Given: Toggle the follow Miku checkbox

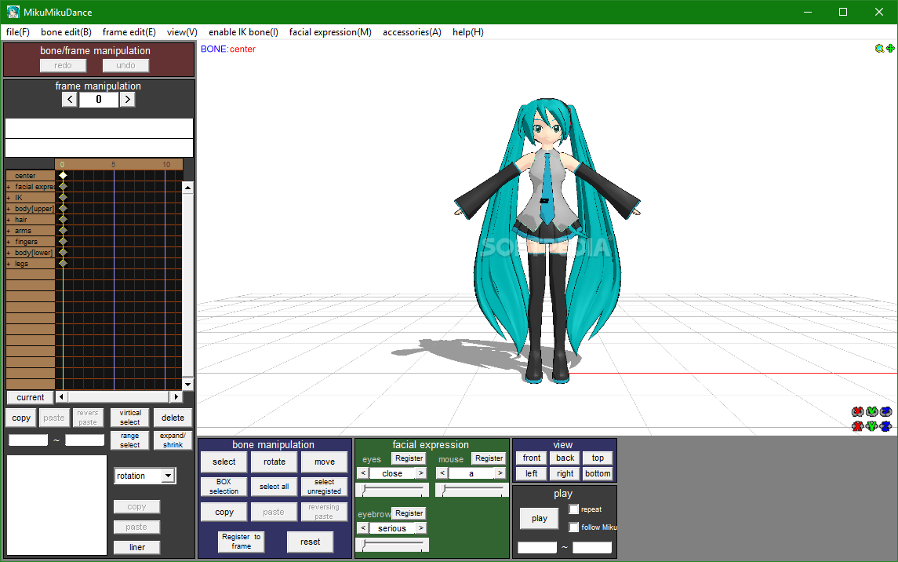Looking at the screenshot, I should tap(574, 527).
